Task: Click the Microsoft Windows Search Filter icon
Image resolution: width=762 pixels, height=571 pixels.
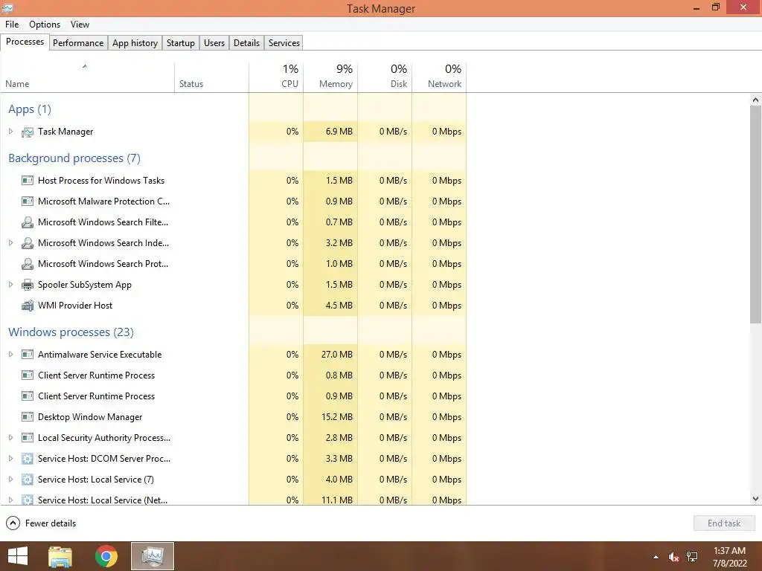Action: tap(28, 222)
